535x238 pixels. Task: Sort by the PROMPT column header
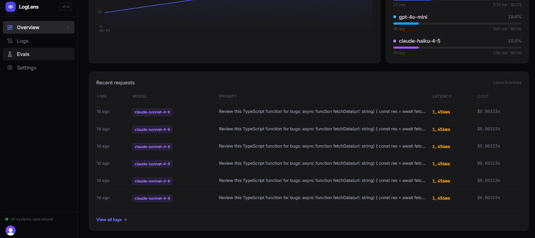click(x=228, y=96)
